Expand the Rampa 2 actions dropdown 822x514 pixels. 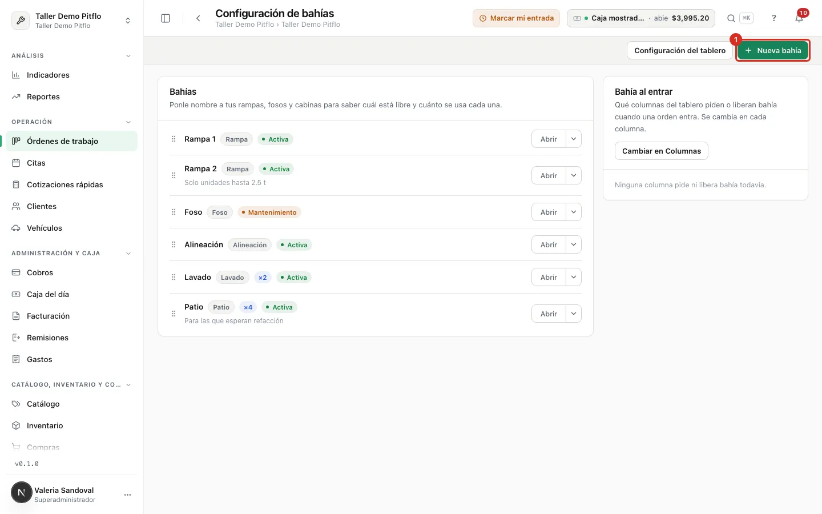click(574, 175)
